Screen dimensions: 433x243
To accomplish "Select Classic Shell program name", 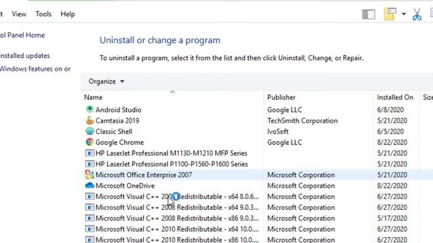I will 114,132.
